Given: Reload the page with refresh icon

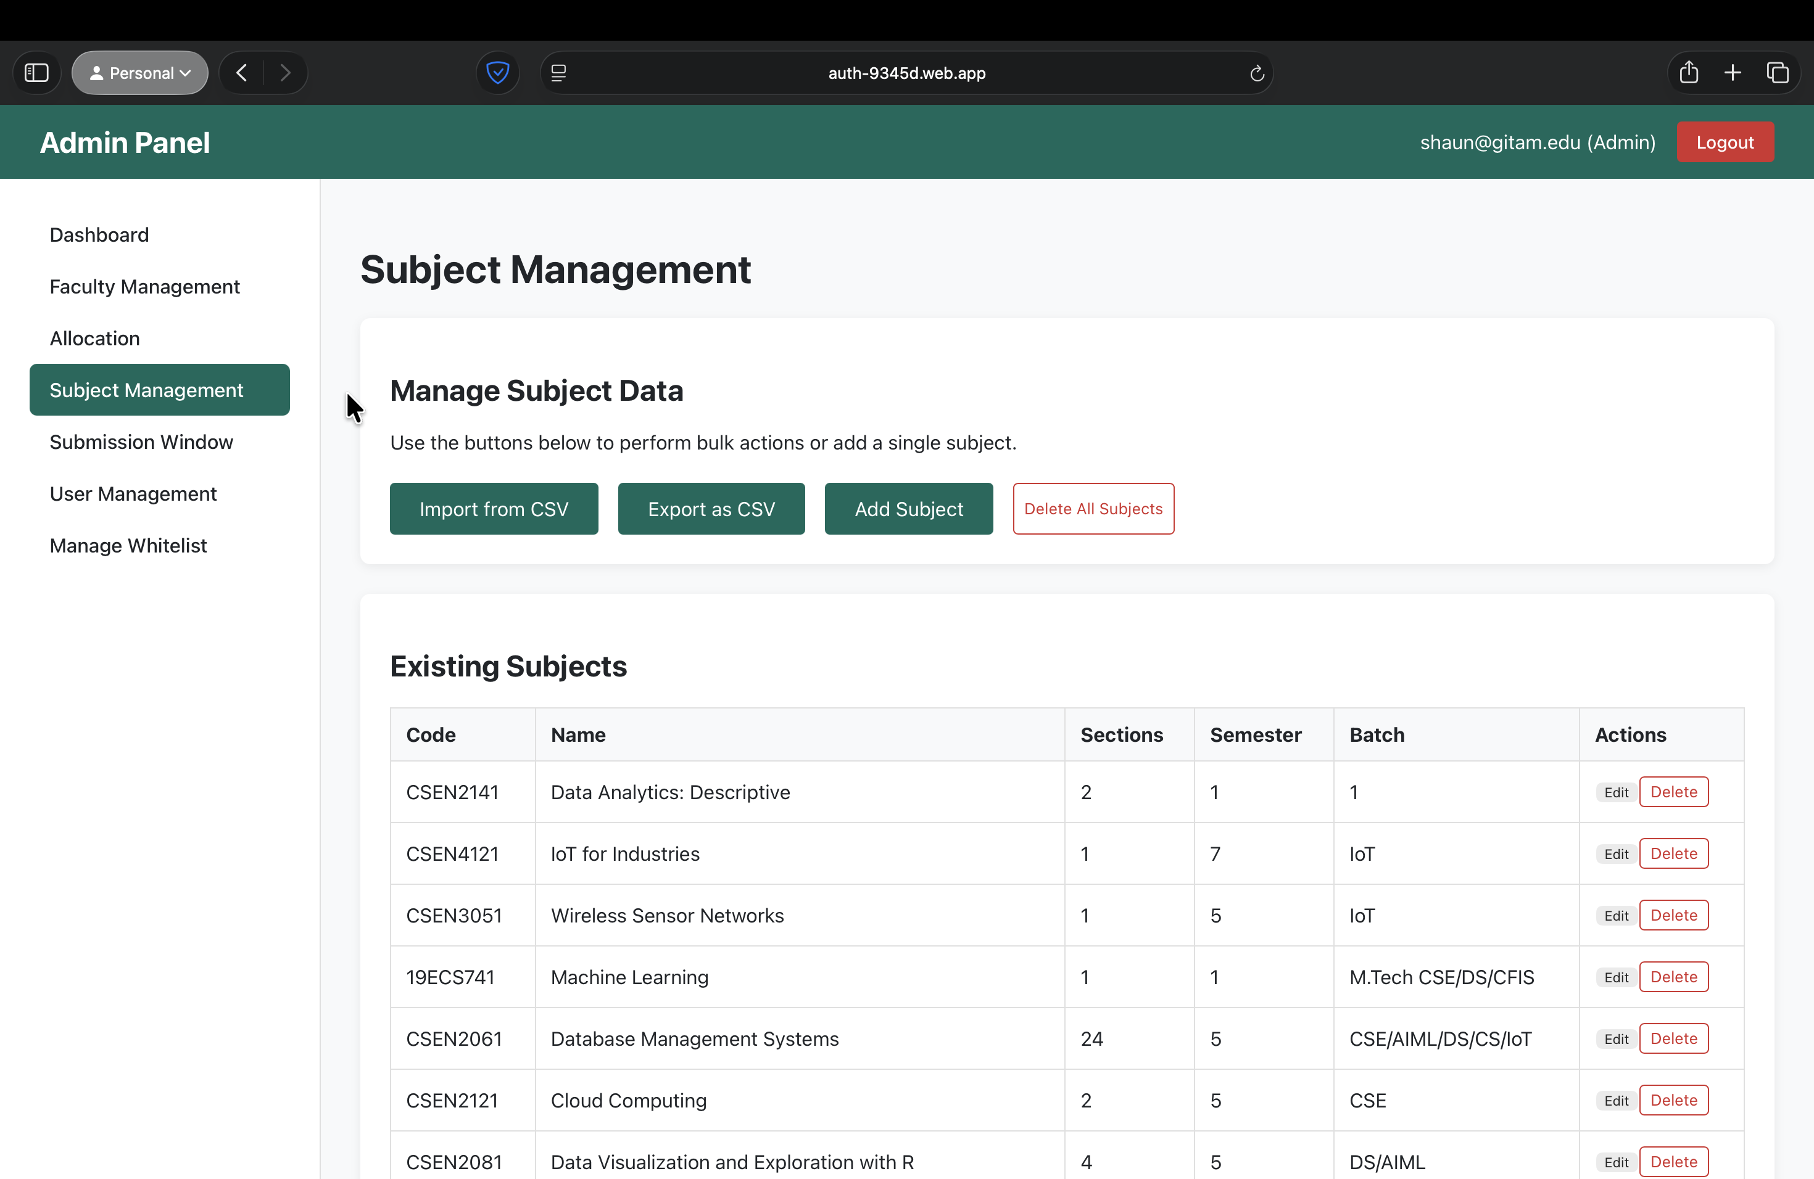Looking at the screenshot, I should coord(1257,73).
